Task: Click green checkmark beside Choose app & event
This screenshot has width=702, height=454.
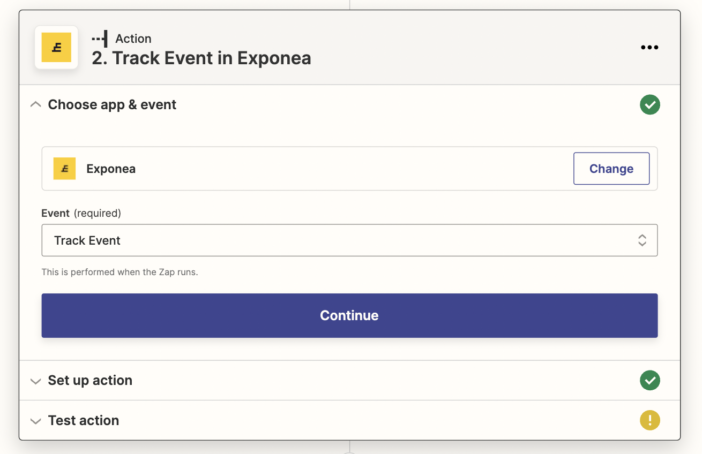Action: [649, 105]
